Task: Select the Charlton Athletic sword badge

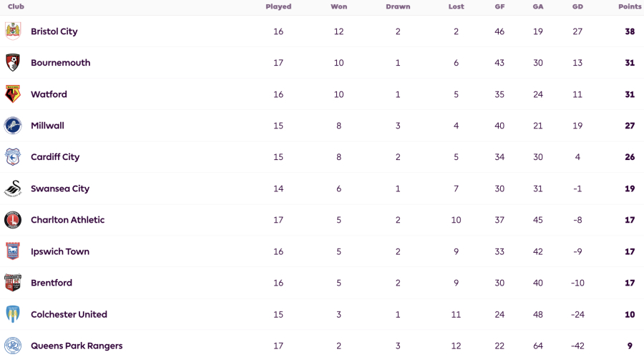Action: (x=13, y=220)
